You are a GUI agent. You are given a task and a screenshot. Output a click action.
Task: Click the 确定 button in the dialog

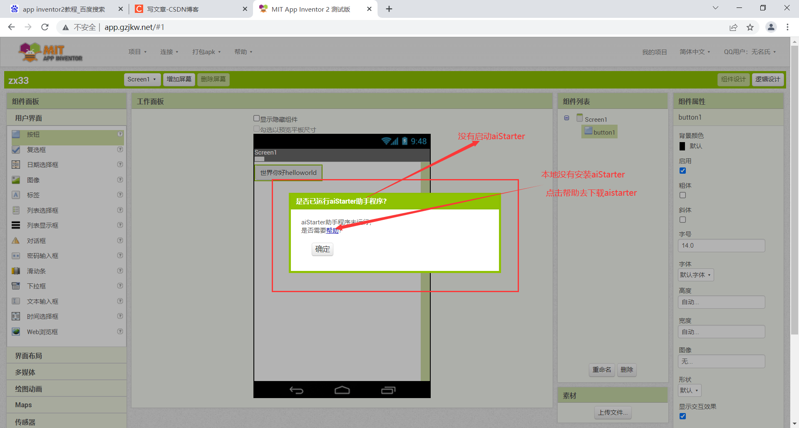[322, 249]
